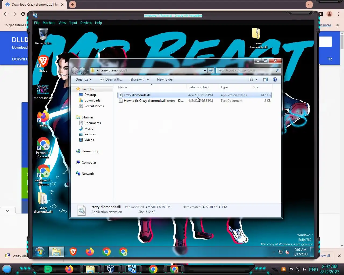This screenshot has width=344, height=275.
Task: Click network icon in VM tray
Action: [x=281, y=252]
